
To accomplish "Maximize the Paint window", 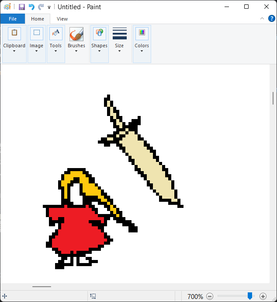I will (246, 7).
